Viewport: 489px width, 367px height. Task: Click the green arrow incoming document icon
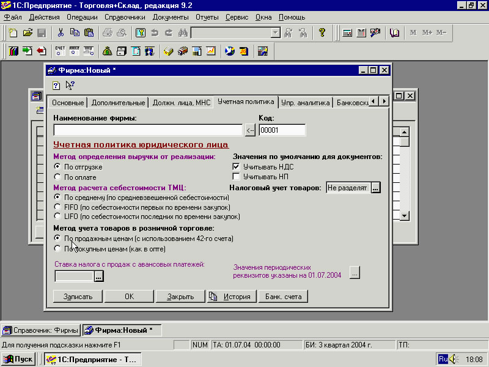coord(27,51)
